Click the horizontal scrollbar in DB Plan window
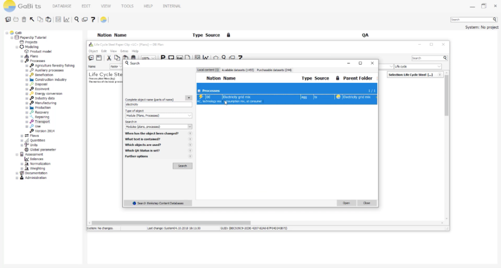501x268 pixels. (171, 223)
